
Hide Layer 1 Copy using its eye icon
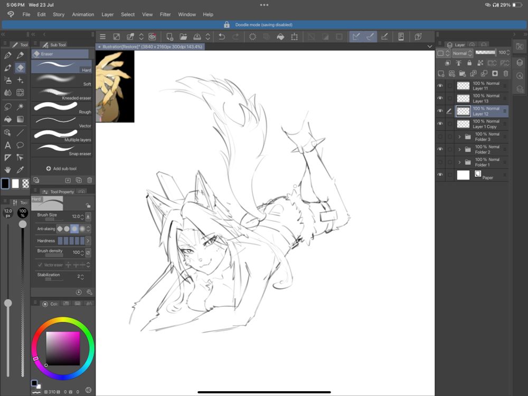[x=440, y=124]
